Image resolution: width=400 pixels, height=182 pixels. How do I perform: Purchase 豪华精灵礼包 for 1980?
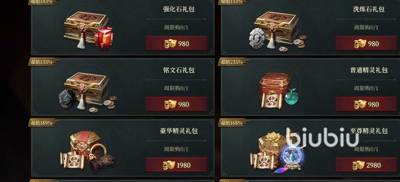(x=176, y=165)
